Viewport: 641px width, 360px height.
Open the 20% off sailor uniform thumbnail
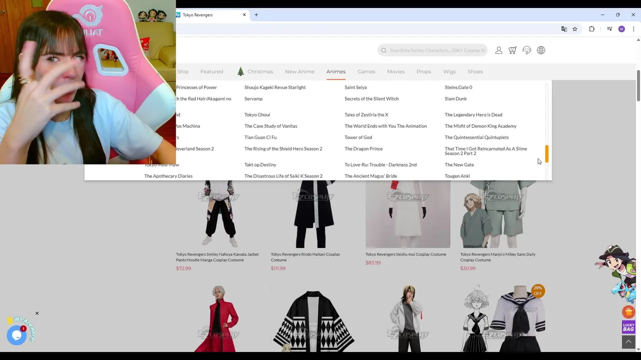pyautogui.click(x=503, y=318)
